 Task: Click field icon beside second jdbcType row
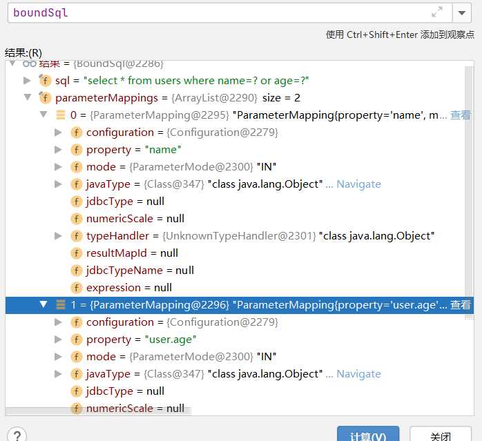[76, 391]
